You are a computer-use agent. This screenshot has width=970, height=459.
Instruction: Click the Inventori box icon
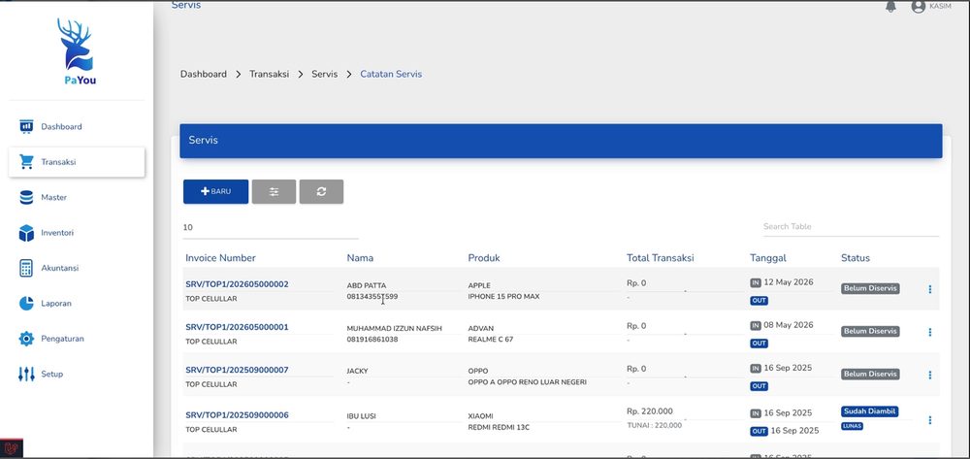[26, 233]
